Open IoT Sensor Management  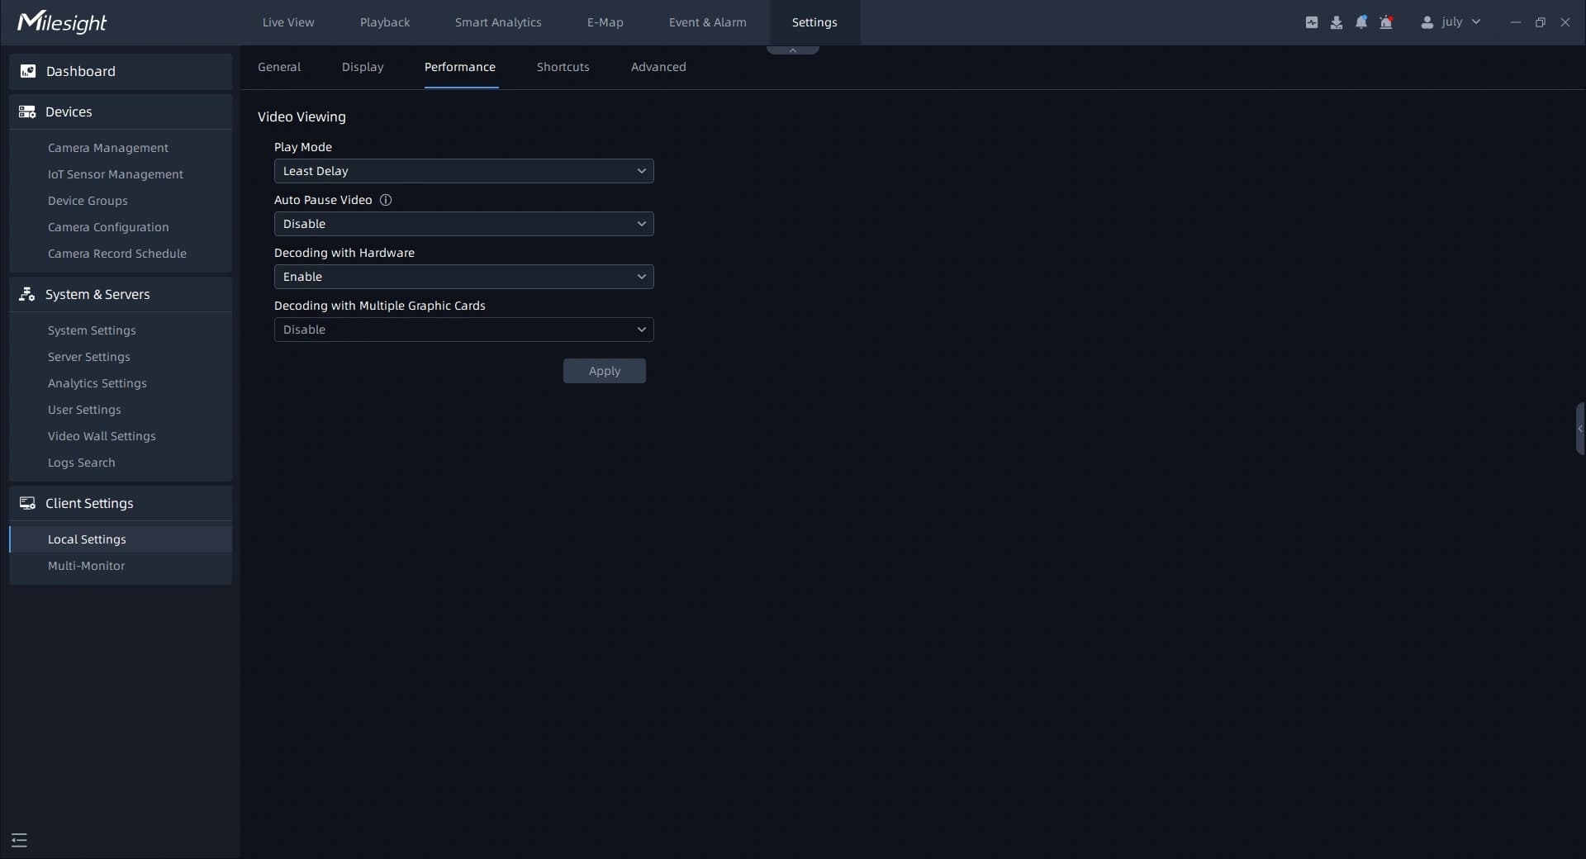point(116,174)
